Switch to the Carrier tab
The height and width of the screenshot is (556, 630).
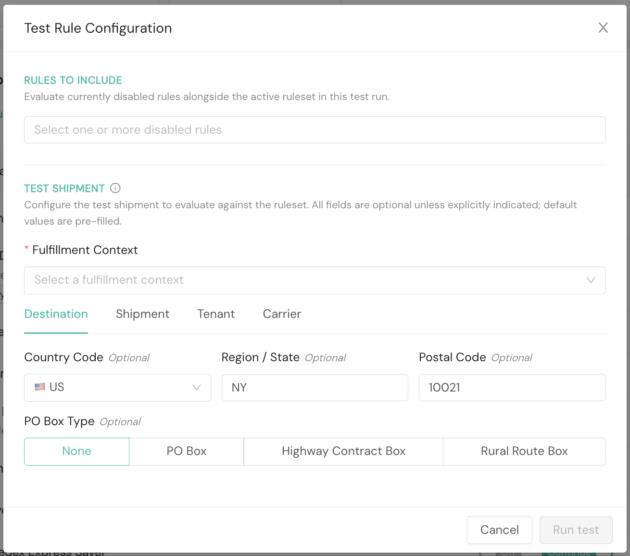click(282, 314)
